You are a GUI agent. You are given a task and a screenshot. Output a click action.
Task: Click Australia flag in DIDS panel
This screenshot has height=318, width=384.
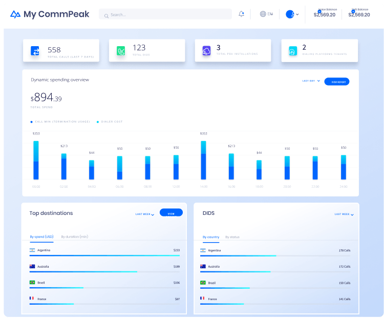[203, 266]
